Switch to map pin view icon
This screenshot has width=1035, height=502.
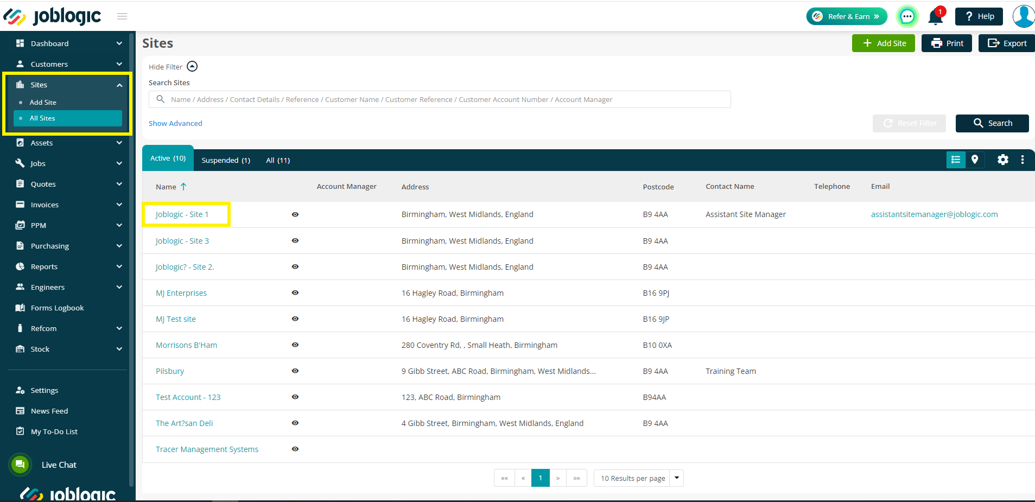[975, 160]
